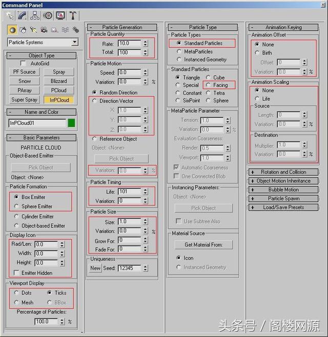Click the Life spinner arrows

point(146,191)
